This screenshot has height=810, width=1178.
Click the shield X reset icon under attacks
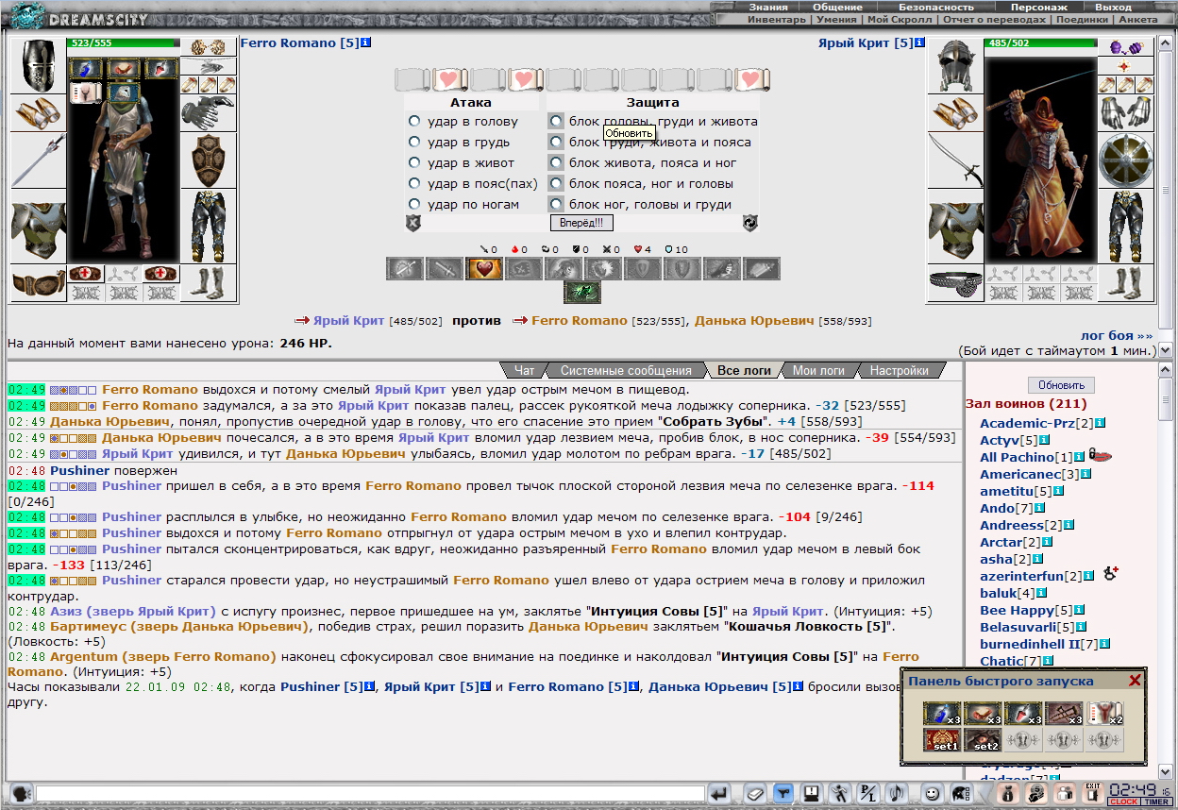point(413,224)
